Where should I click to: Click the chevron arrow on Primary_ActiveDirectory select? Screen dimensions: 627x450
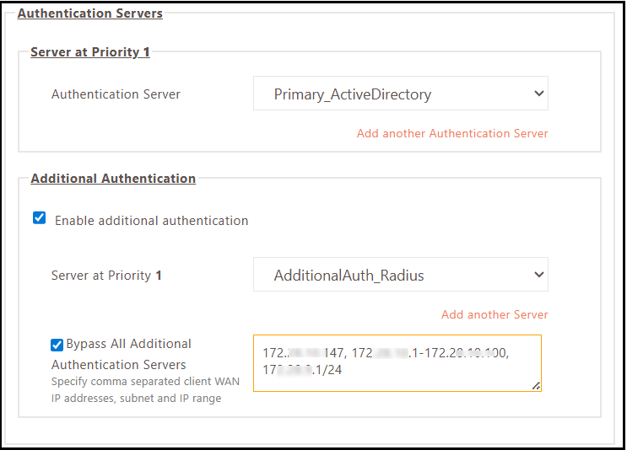538,94
